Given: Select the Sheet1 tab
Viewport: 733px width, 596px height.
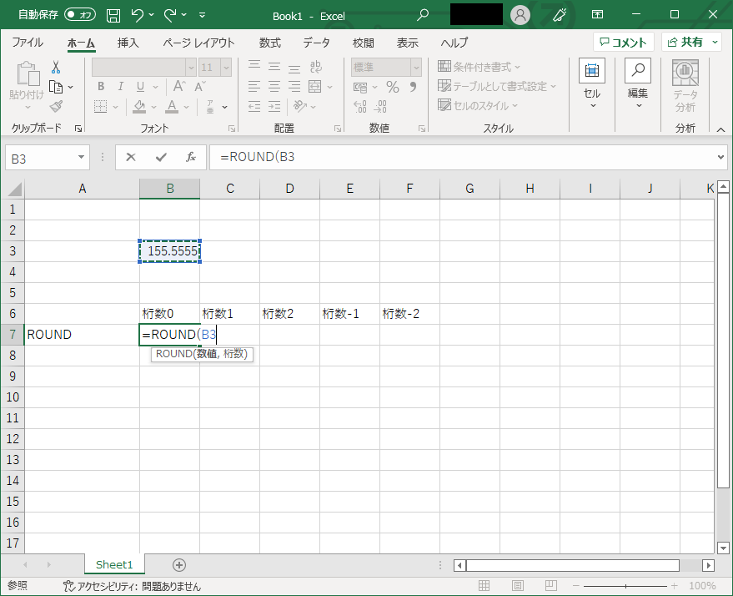Looking at the screenshot, I should pyautogui.click(x=114, y=564).
